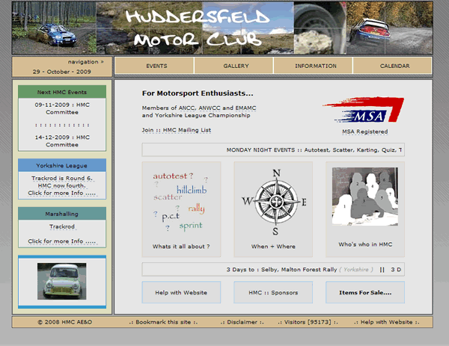Click the Disclaimer footer link
This screenshot has height=346, width=449.
(242, 322)
